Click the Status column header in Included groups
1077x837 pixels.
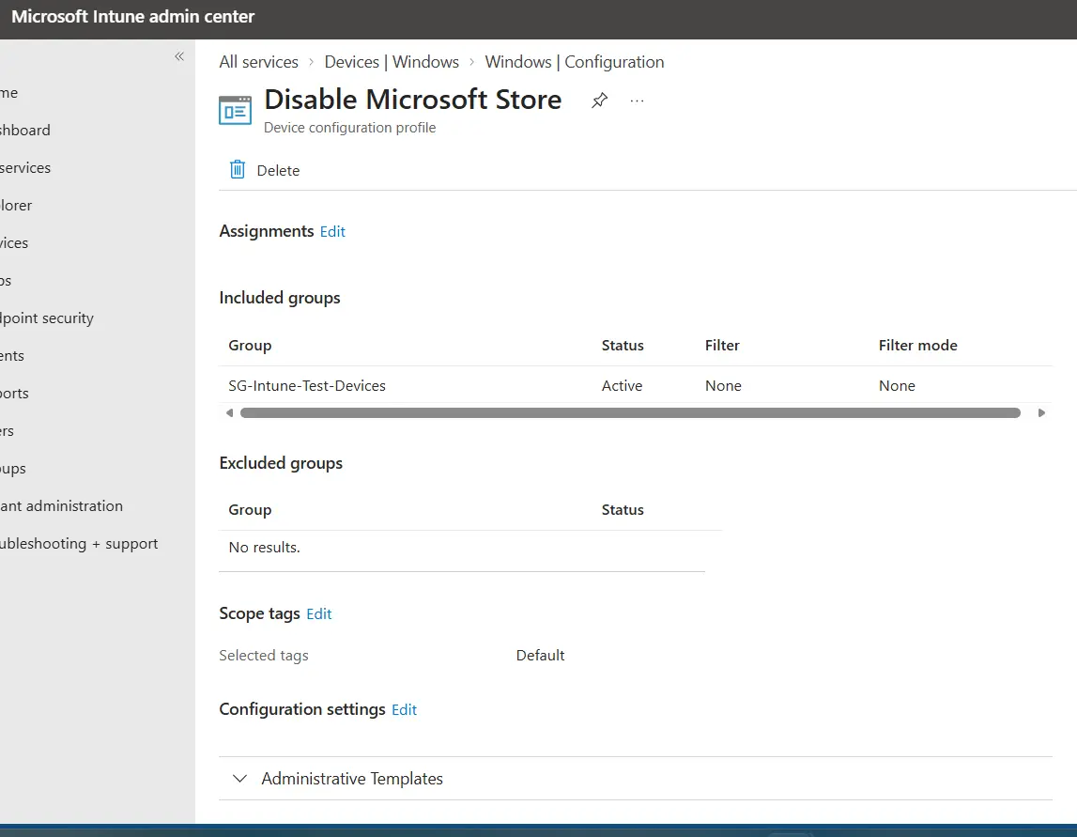623,345
